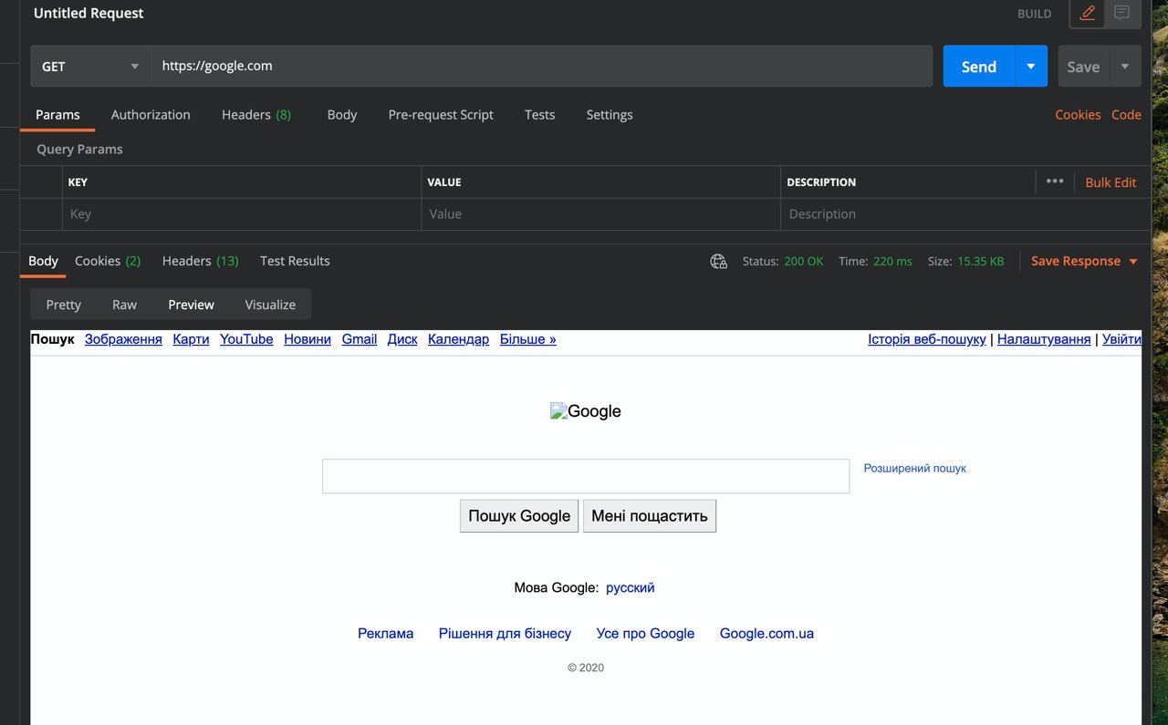The height and width of the screenshot is (725, 1168).
Task: Open the Диск link
Action: tap(402, 339)
